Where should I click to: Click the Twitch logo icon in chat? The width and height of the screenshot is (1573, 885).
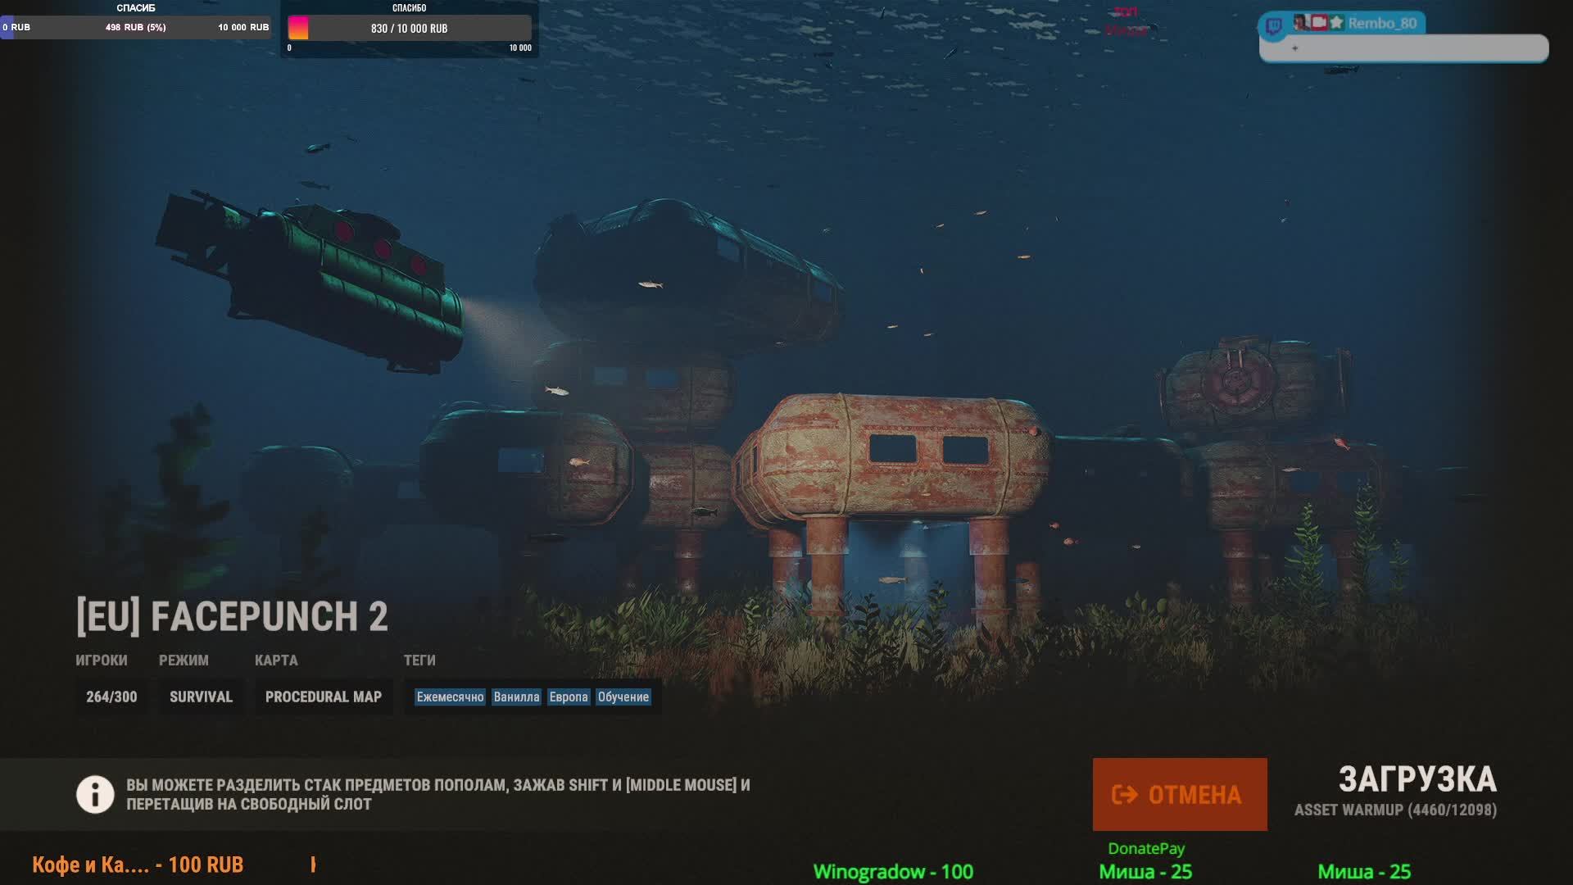tap(1273, 26)
